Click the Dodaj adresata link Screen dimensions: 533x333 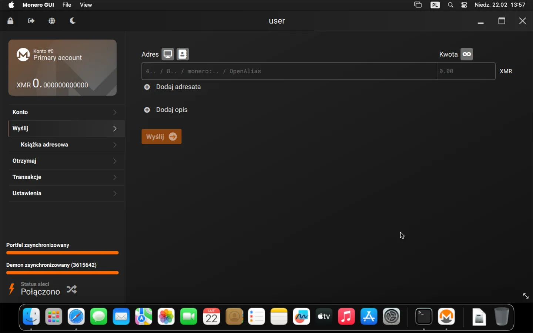click(x=178, y=87)
